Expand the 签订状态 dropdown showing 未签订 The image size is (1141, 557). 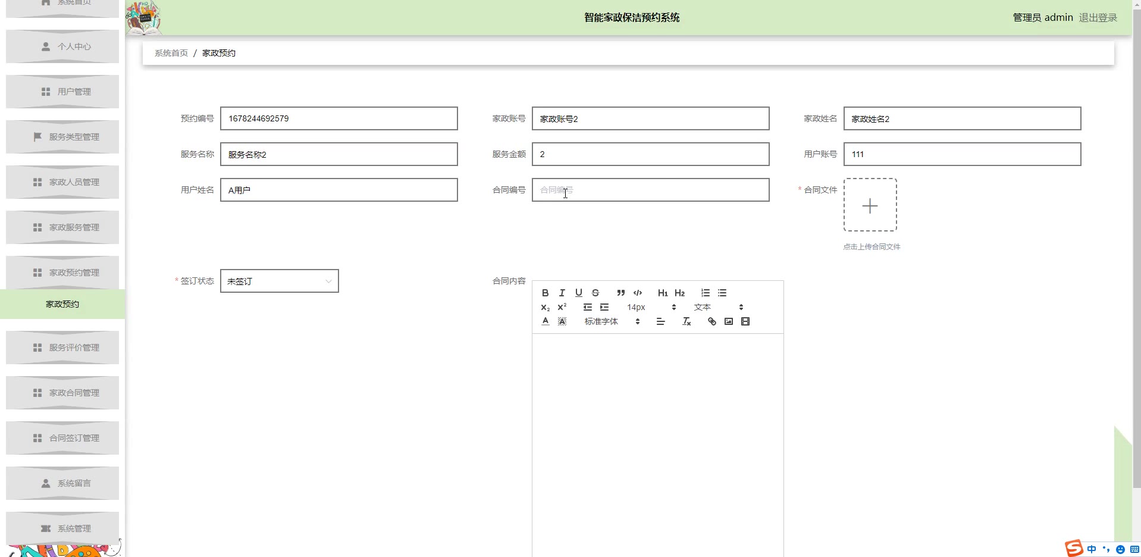point(280,281)
